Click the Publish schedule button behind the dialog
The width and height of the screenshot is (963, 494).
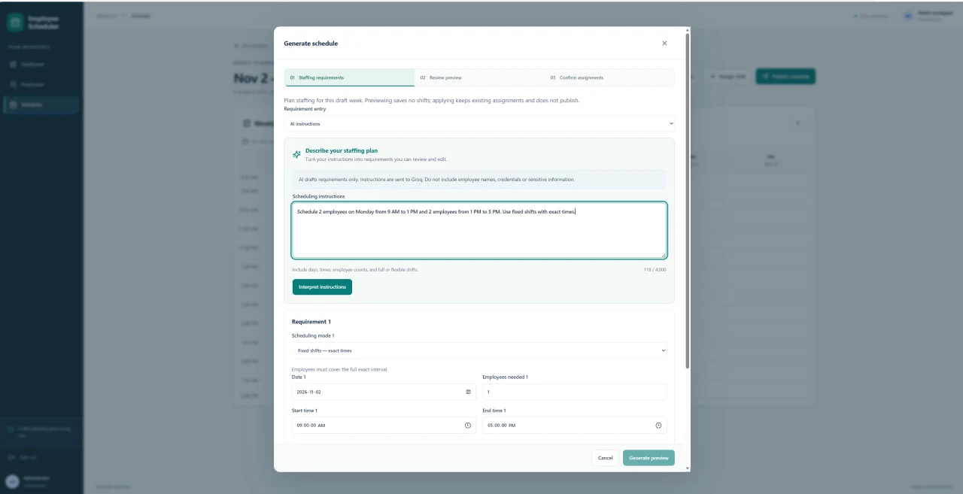[785, 77]
